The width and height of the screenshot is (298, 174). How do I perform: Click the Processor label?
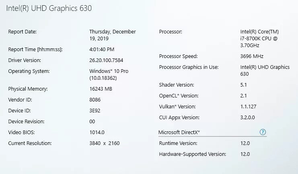point(171,32)
